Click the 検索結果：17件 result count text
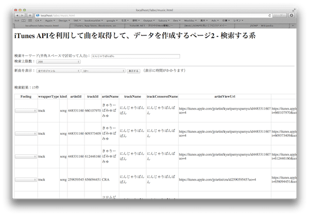This screenshot has width=309, height=216. (27, 87)
